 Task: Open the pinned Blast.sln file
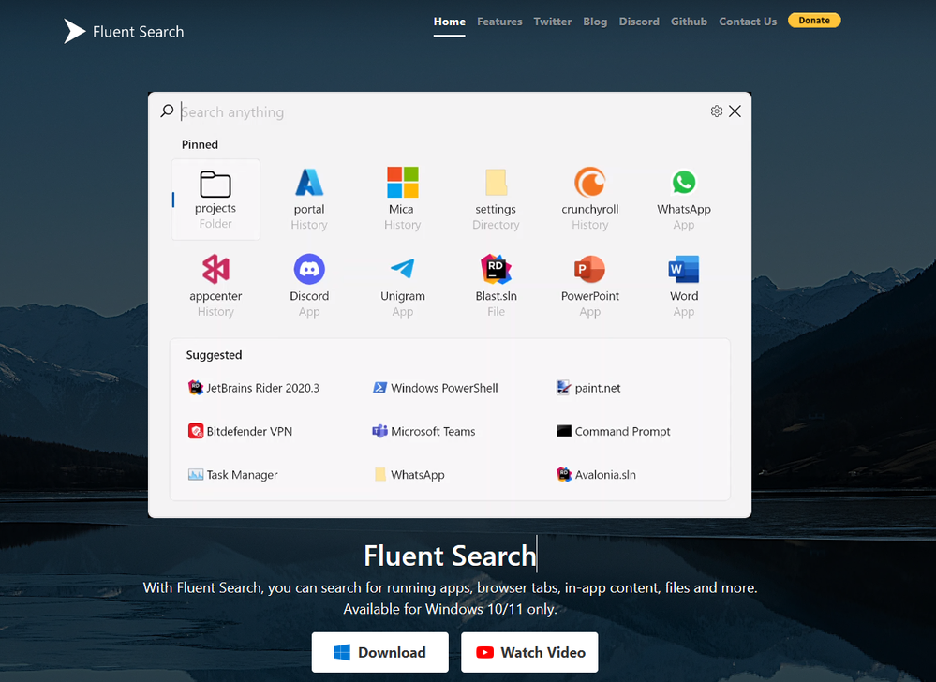coord(496,286)
